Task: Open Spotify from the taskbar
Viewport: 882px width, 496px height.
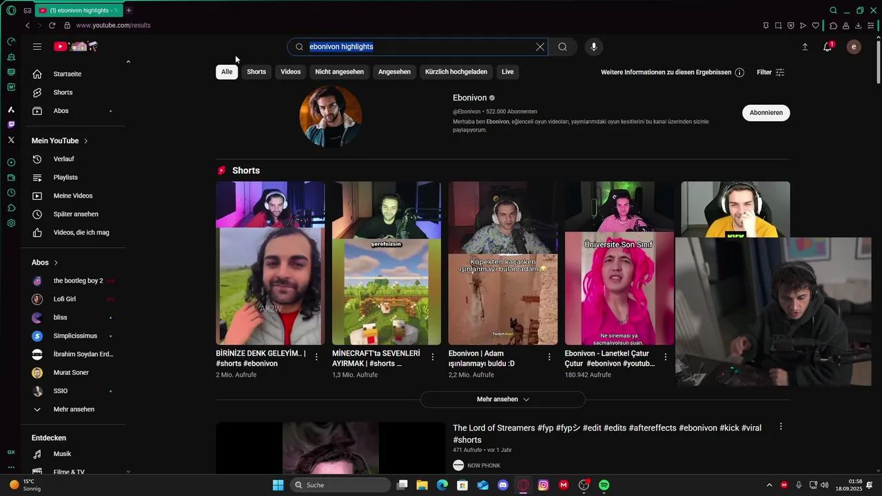Action: pos(604,485)
